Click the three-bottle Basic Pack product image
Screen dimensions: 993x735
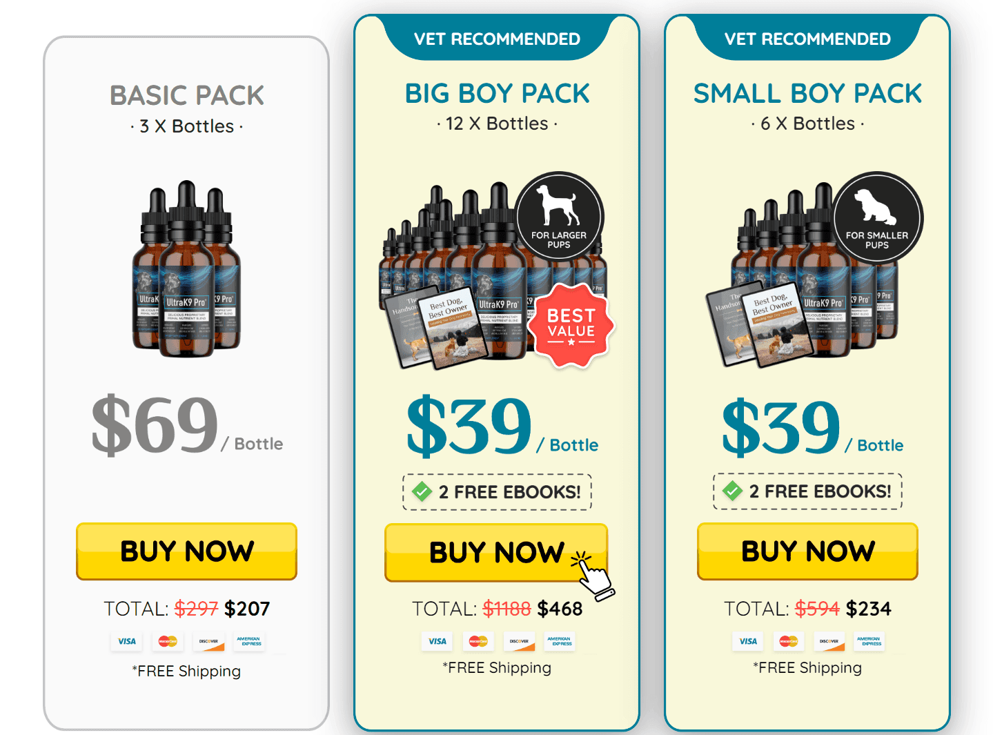(x=186, y=269)
